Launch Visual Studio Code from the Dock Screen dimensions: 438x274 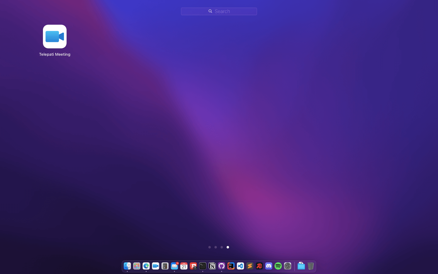coord(240,266)
